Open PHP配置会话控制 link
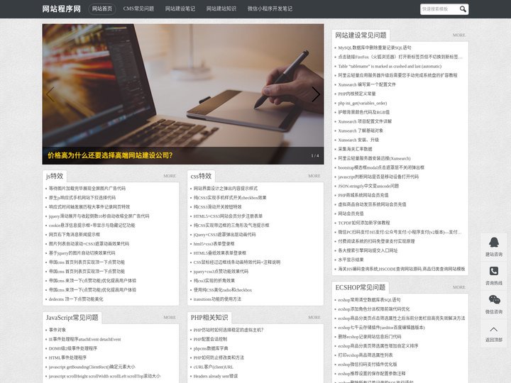This screenshot has width=511, height=383. click(x=210, y=339)
